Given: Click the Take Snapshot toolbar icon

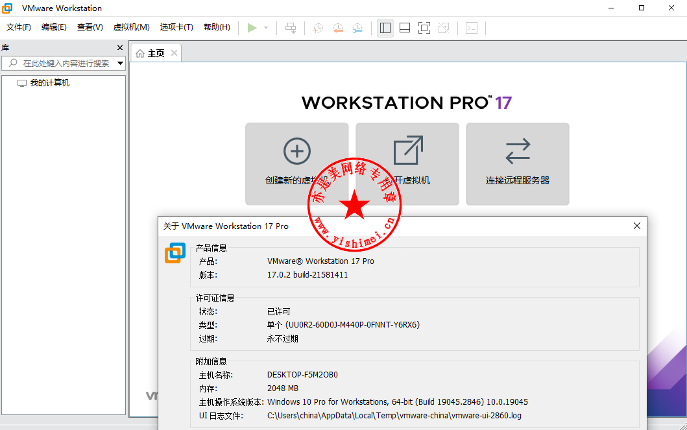Looking at the screenshot, I should [x=318, y=28].
